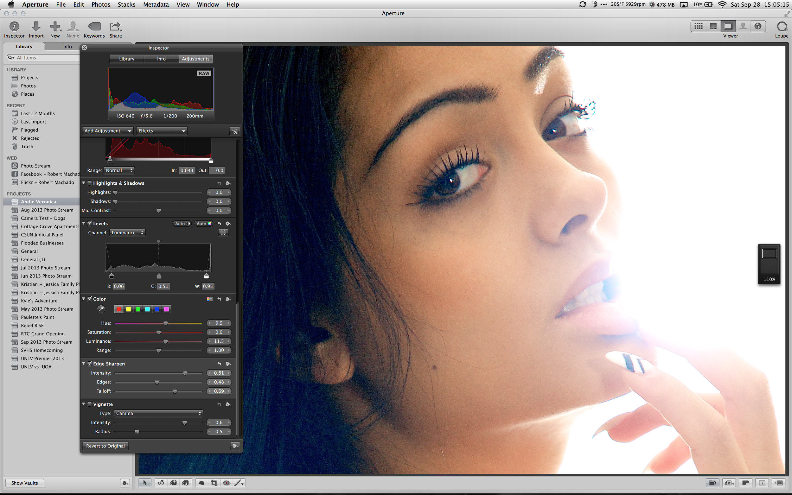Image resolution: width=792 pixels, height=495 pixels.
Task: Switch to Inspector Library tab
Action: point(127,59)
